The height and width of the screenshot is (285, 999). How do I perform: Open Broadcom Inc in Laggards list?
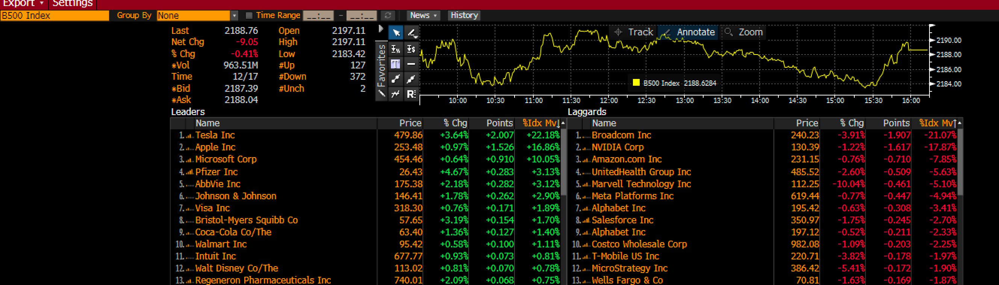[x=621, y=135]
